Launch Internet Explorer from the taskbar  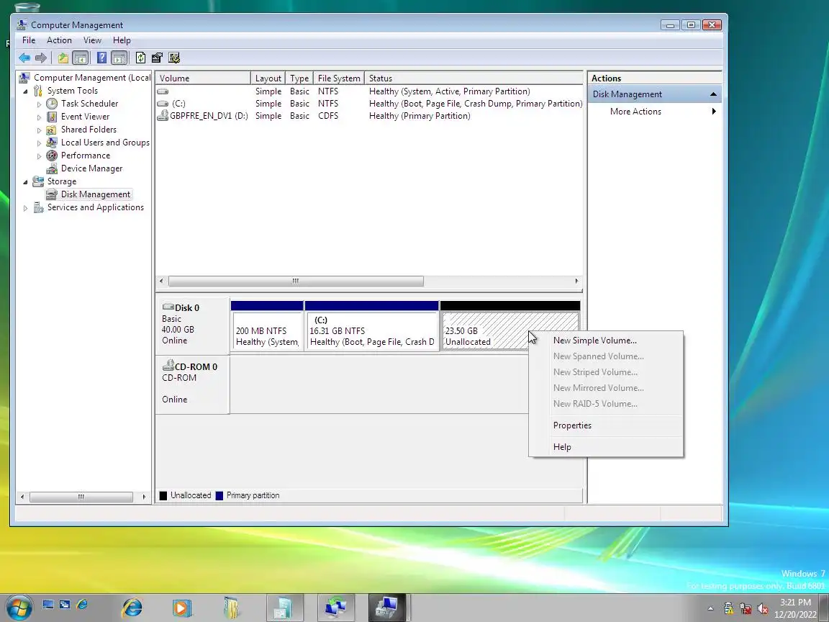132,608
